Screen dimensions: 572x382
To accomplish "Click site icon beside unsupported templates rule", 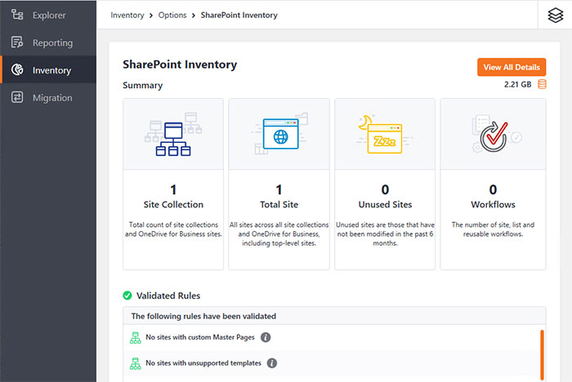I will tap(136, 363).
